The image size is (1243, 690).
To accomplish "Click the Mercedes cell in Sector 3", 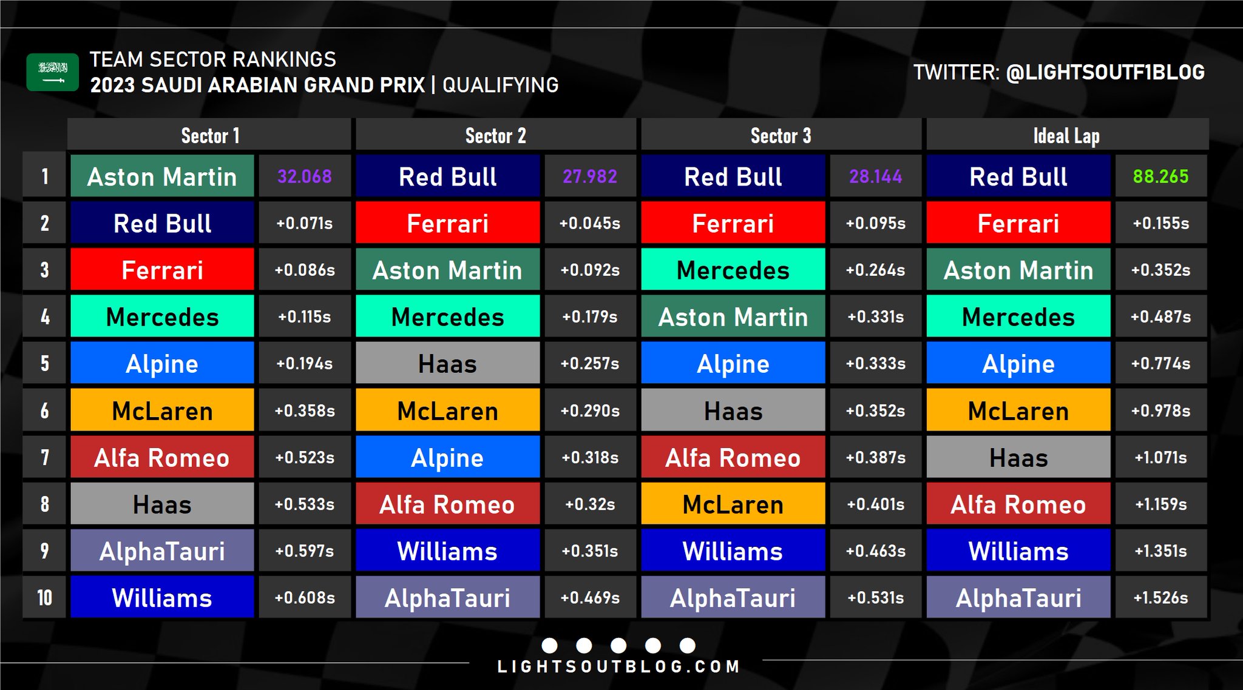I will point(733,270).
